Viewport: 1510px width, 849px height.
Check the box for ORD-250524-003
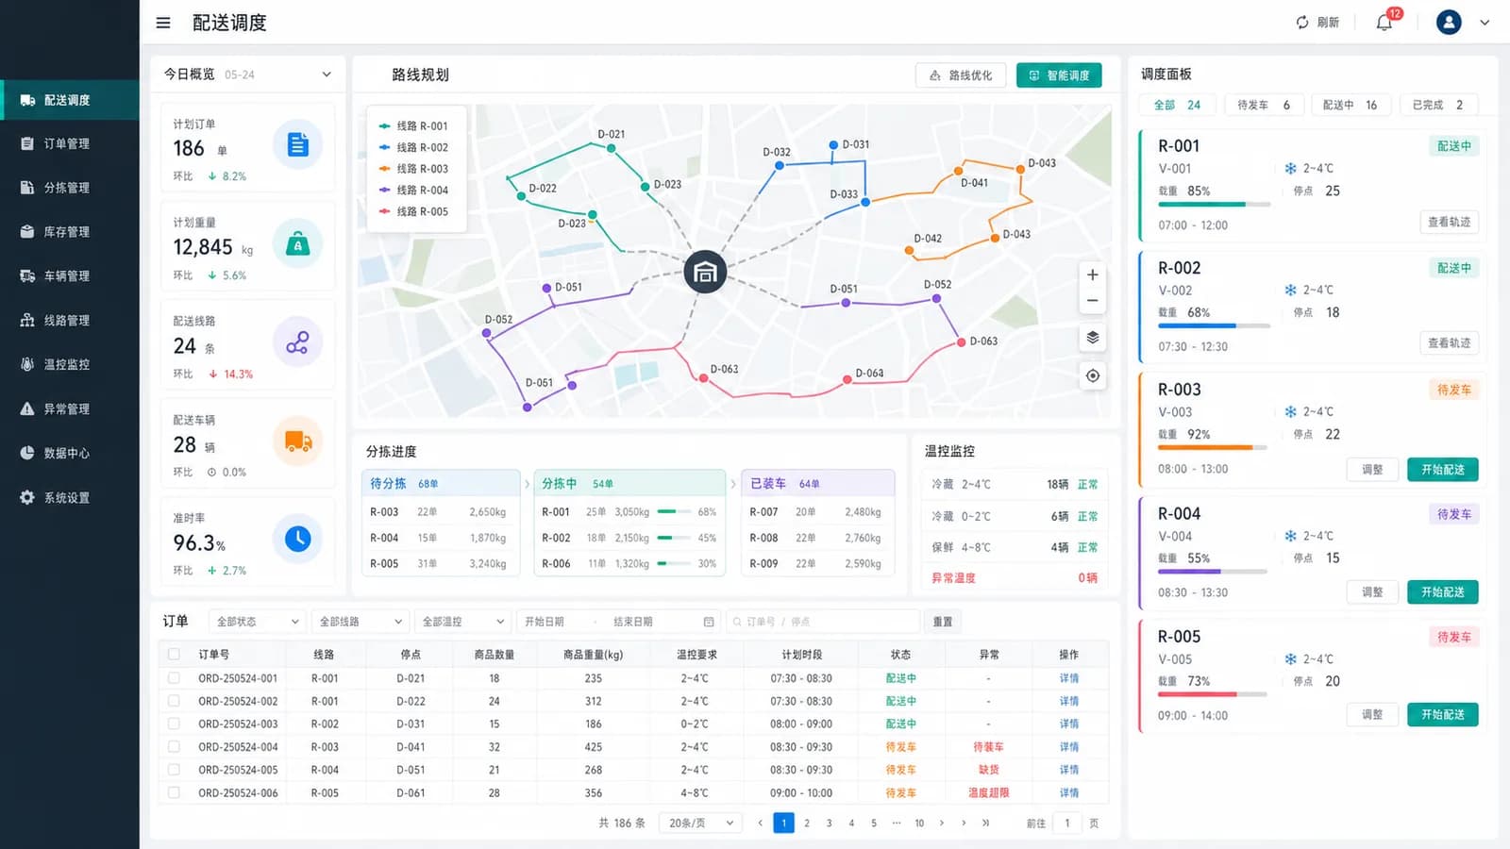(x=174, y=724)
